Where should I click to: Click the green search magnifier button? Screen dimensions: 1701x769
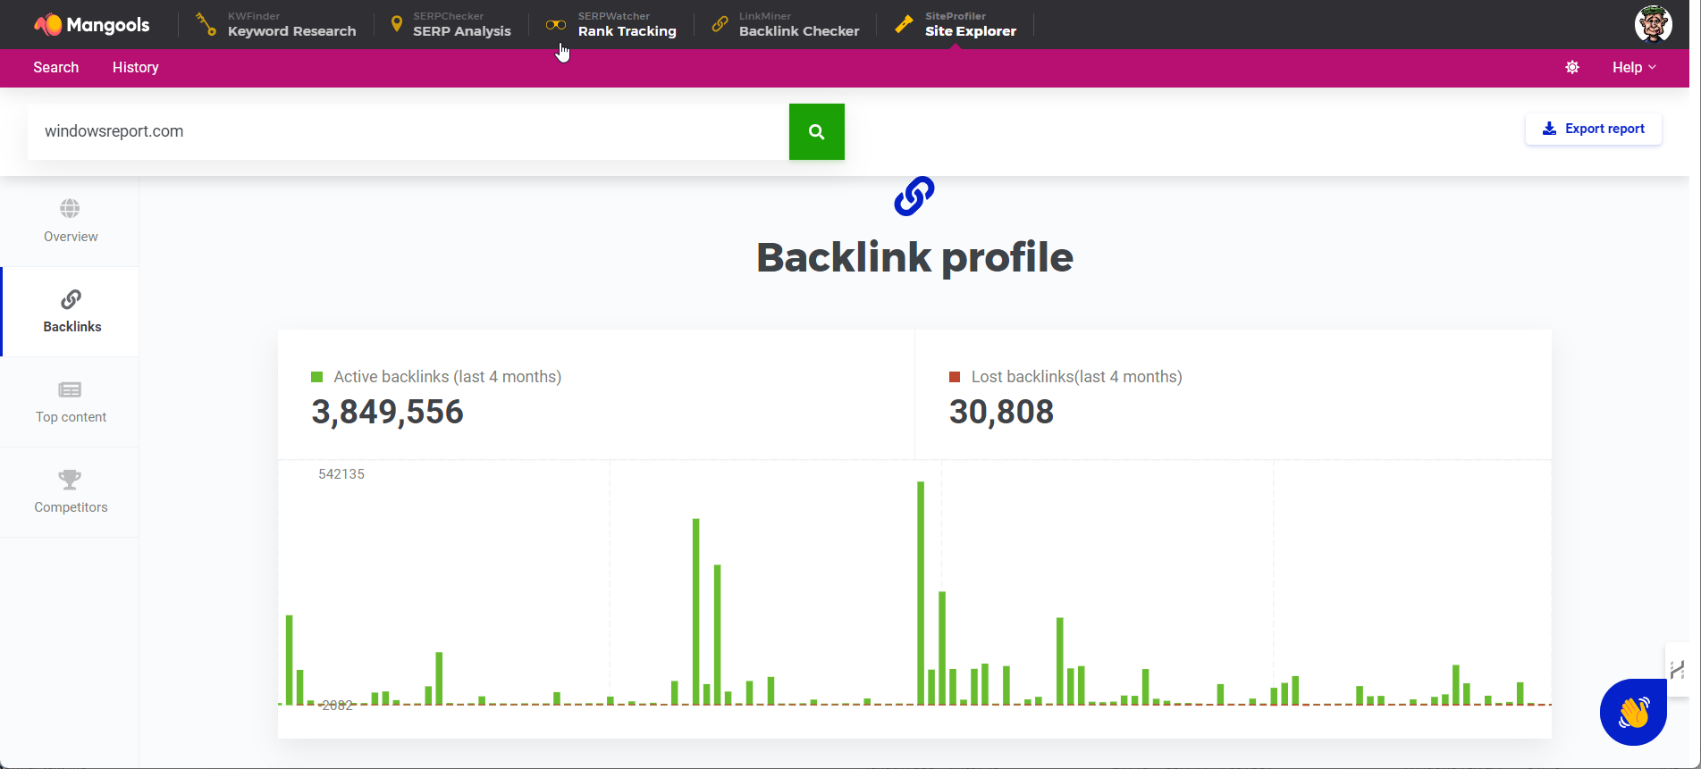pyautogui.click(x=817, y=131)
